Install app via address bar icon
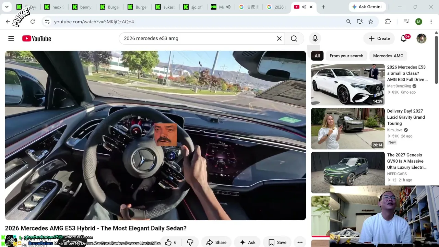Viewport: 439px width, 247px height. [359, 22]
